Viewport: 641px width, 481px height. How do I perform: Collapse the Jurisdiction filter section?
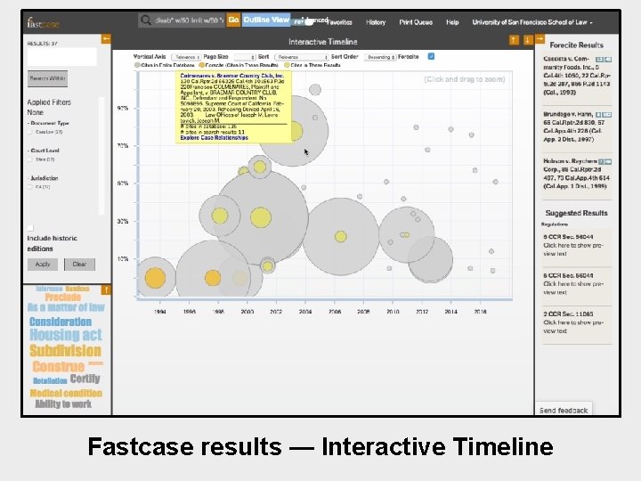[43, 178]
